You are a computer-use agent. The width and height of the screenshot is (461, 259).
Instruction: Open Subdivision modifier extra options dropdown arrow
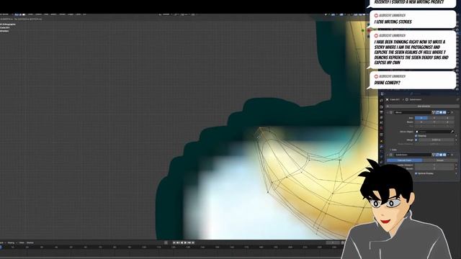coord(448,155)
